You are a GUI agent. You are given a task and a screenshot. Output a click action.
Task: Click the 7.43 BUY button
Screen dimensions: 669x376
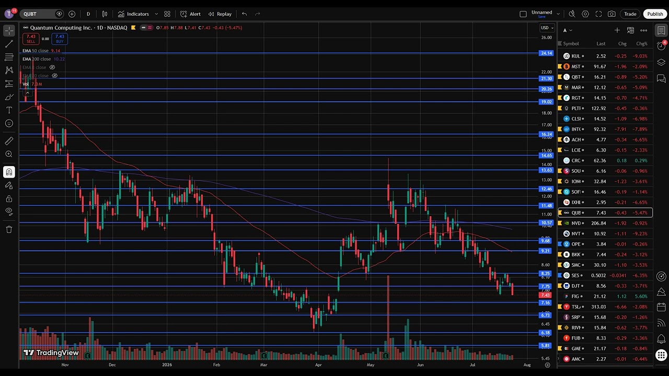click(60, 39)
